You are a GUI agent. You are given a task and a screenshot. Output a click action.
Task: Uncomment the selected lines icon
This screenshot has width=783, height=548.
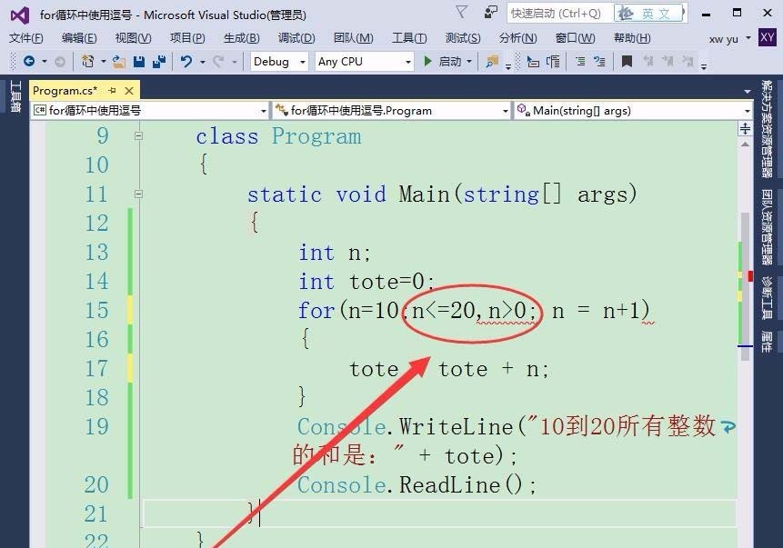(599, 62)
